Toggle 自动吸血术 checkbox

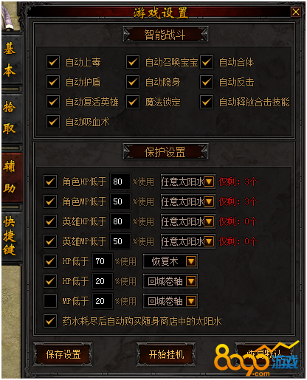(x=53, y=122)
